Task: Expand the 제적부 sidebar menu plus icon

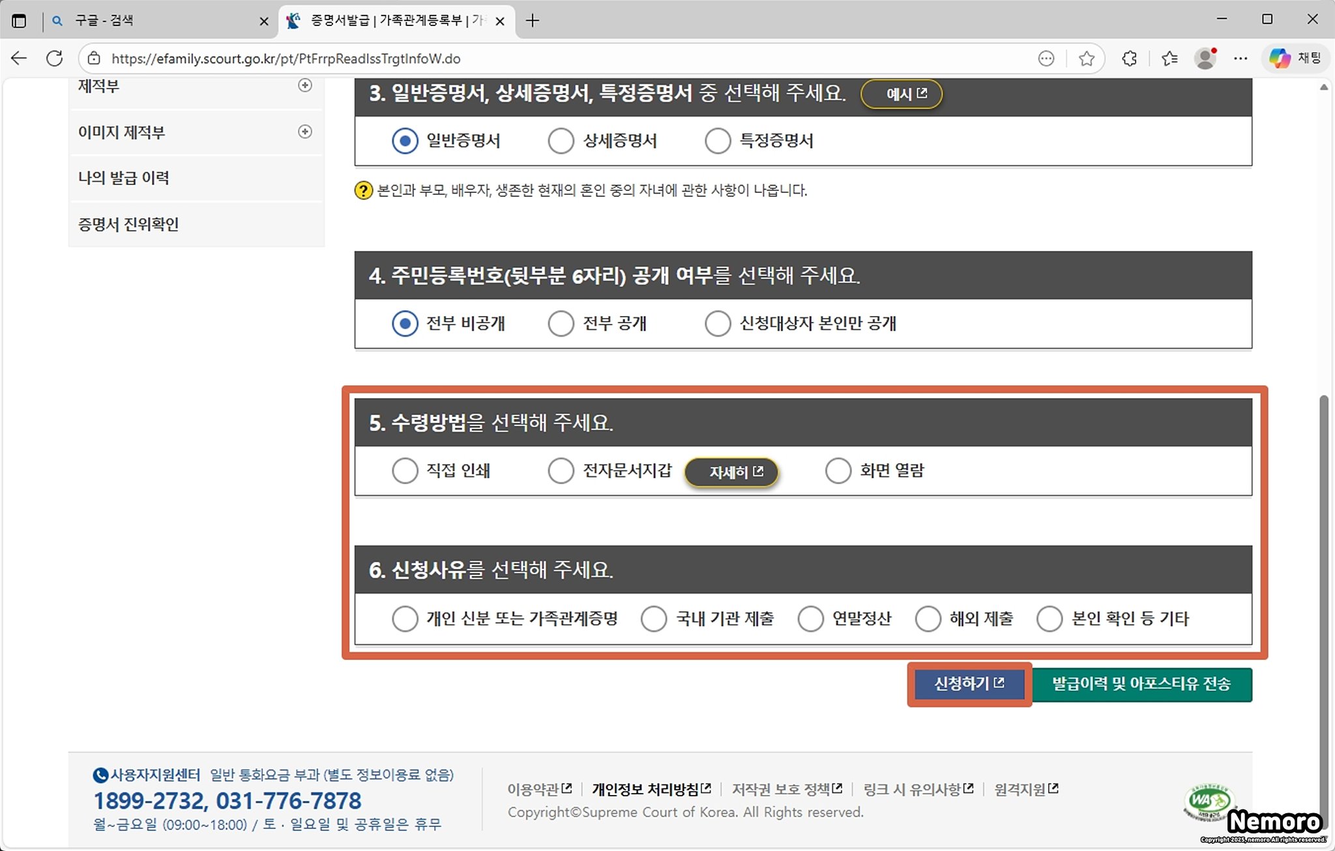Action: tap(304, 85)
